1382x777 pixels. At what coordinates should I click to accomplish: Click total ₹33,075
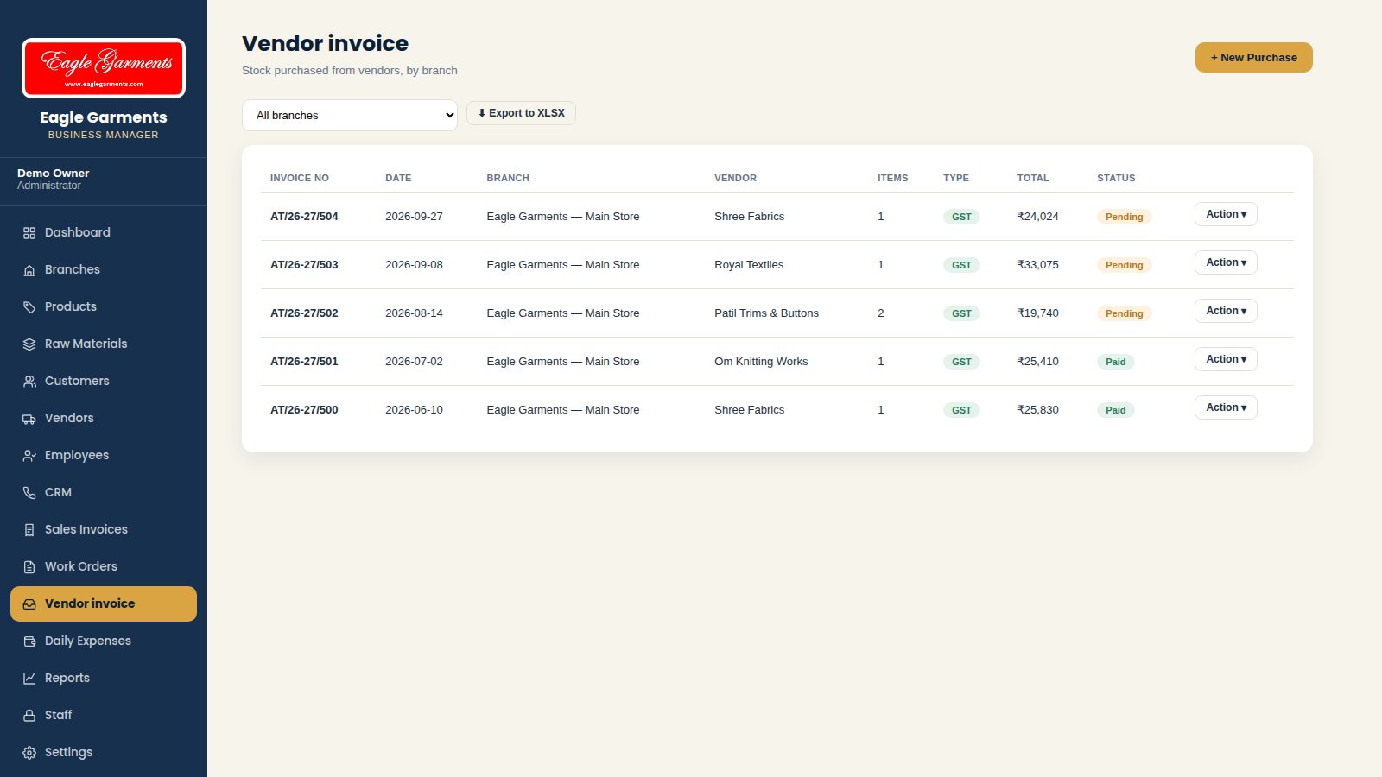tap(1038, 265)
